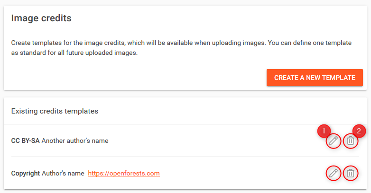
Task: Click Author's name in the Copyright row
Action: coord(63,174)
